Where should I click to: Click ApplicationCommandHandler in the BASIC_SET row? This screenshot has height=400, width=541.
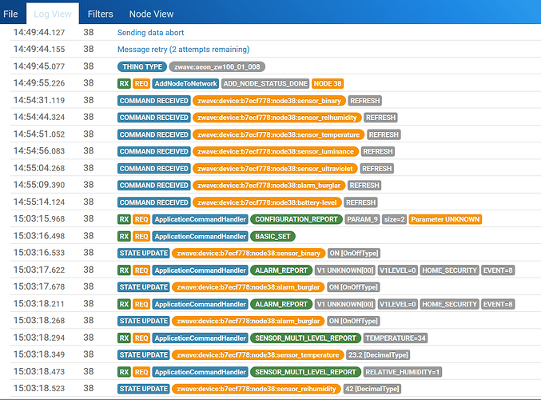(200, 236)
